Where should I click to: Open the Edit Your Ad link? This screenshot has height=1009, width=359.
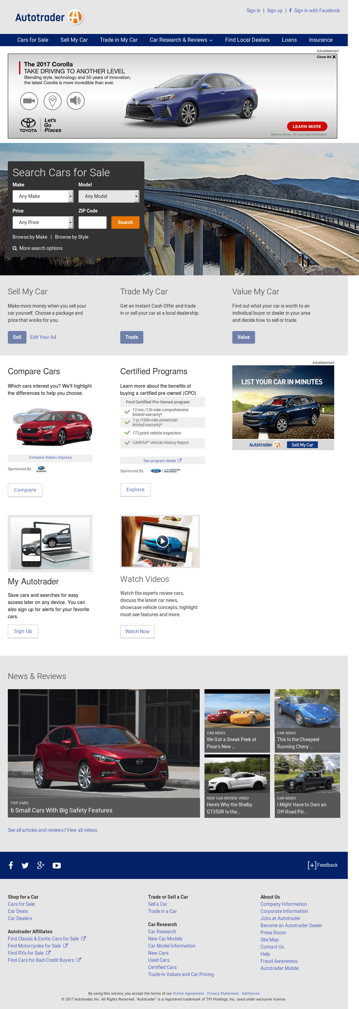tap(43, 337)
